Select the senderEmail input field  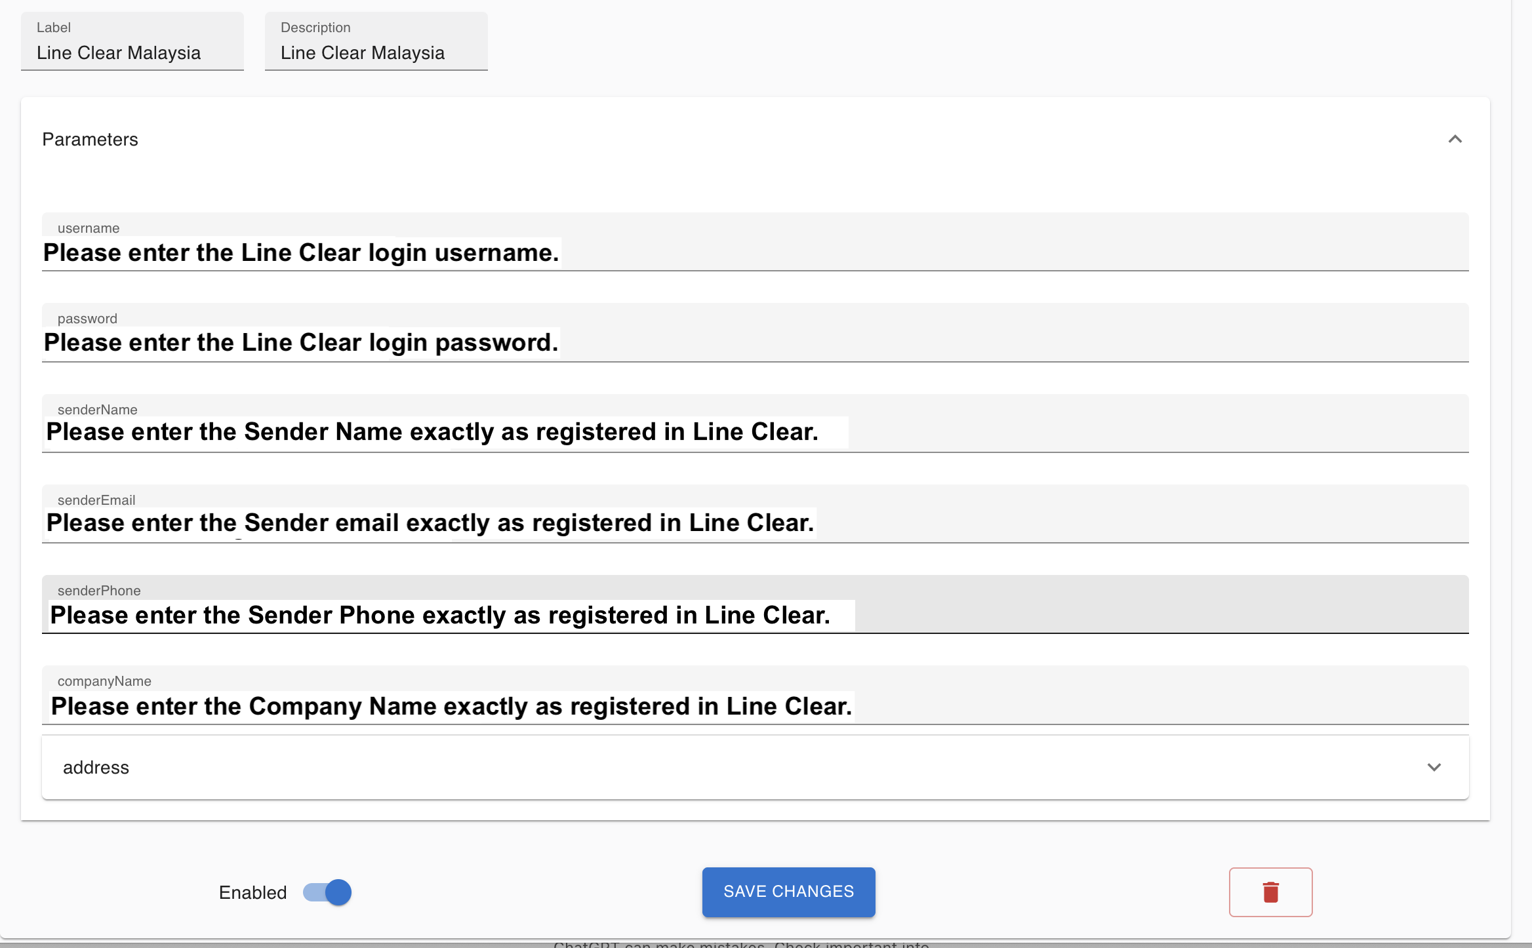point(1115,523)
